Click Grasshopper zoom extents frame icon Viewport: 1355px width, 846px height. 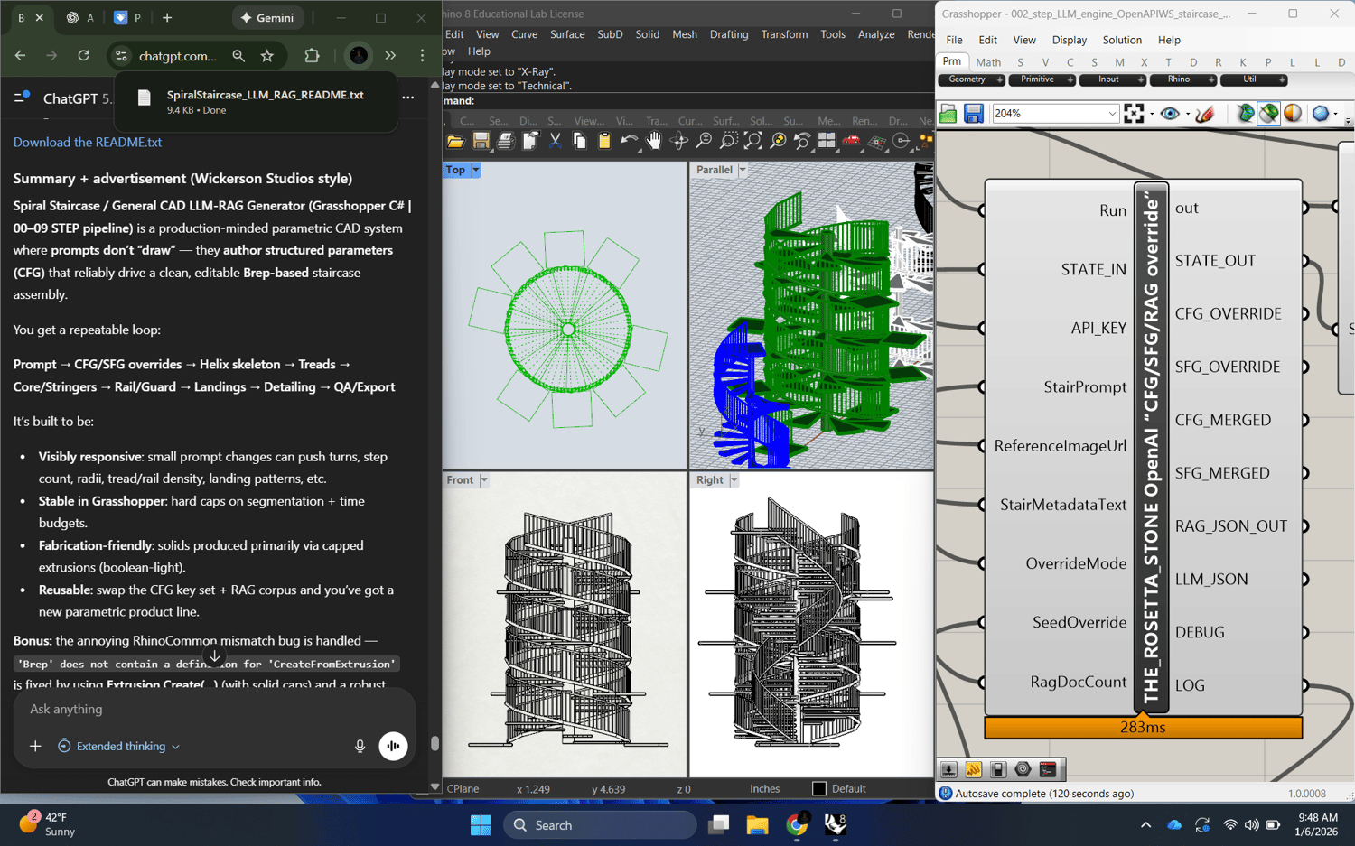(1134, 114)
